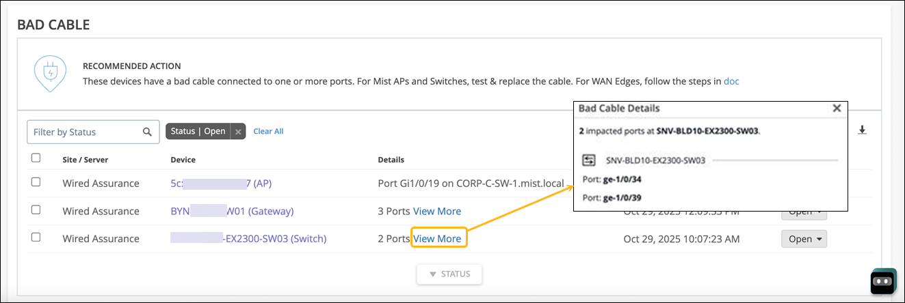Open the doc link for WAN Edges
Image resolution: width=905 pixels, height=303 pixels.
click(x=731, y=81)
